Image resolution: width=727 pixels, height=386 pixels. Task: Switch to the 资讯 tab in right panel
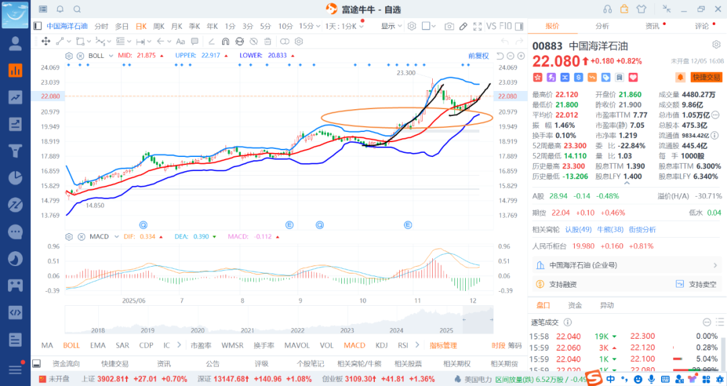pos(653,26)
